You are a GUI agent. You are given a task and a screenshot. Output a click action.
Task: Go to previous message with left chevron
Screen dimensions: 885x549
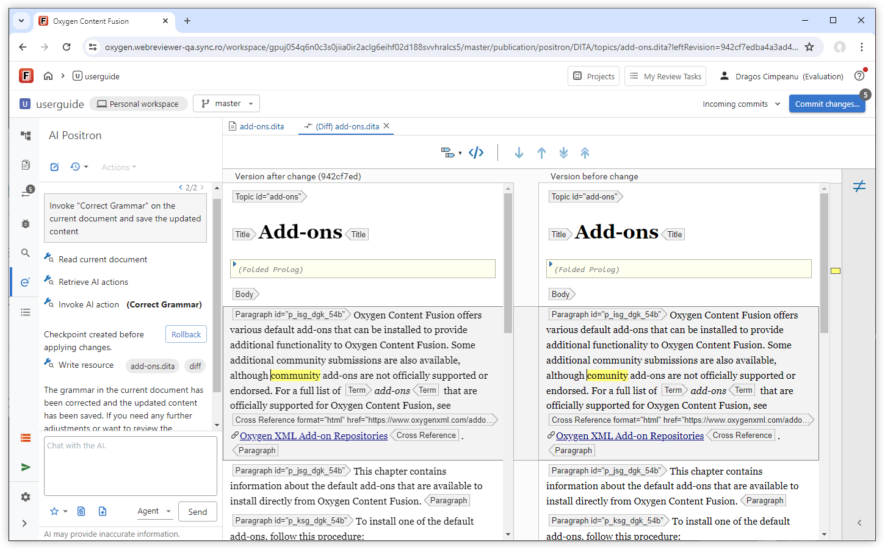(181, 187)
